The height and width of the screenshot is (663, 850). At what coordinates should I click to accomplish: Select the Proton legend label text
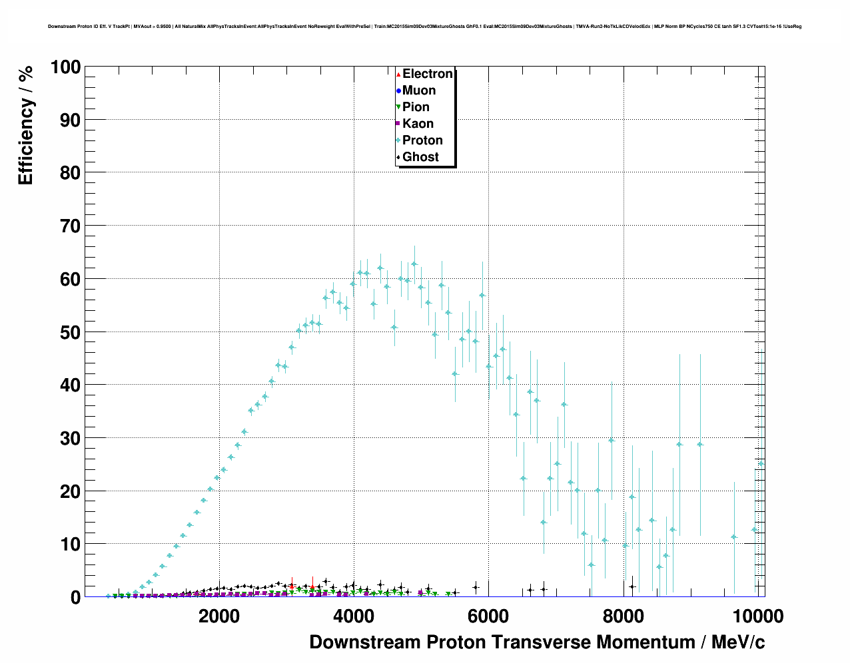click(422, 140)
